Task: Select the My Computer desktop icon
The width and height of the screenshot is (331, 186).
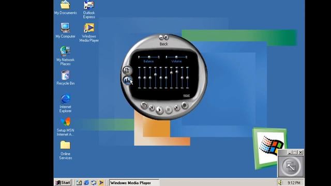Action: point(65,30)
